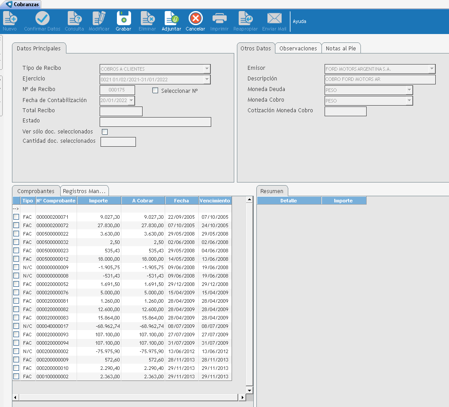Click the Enviar Mail envelope icon
449x407 pixels.
click(274, 19)
